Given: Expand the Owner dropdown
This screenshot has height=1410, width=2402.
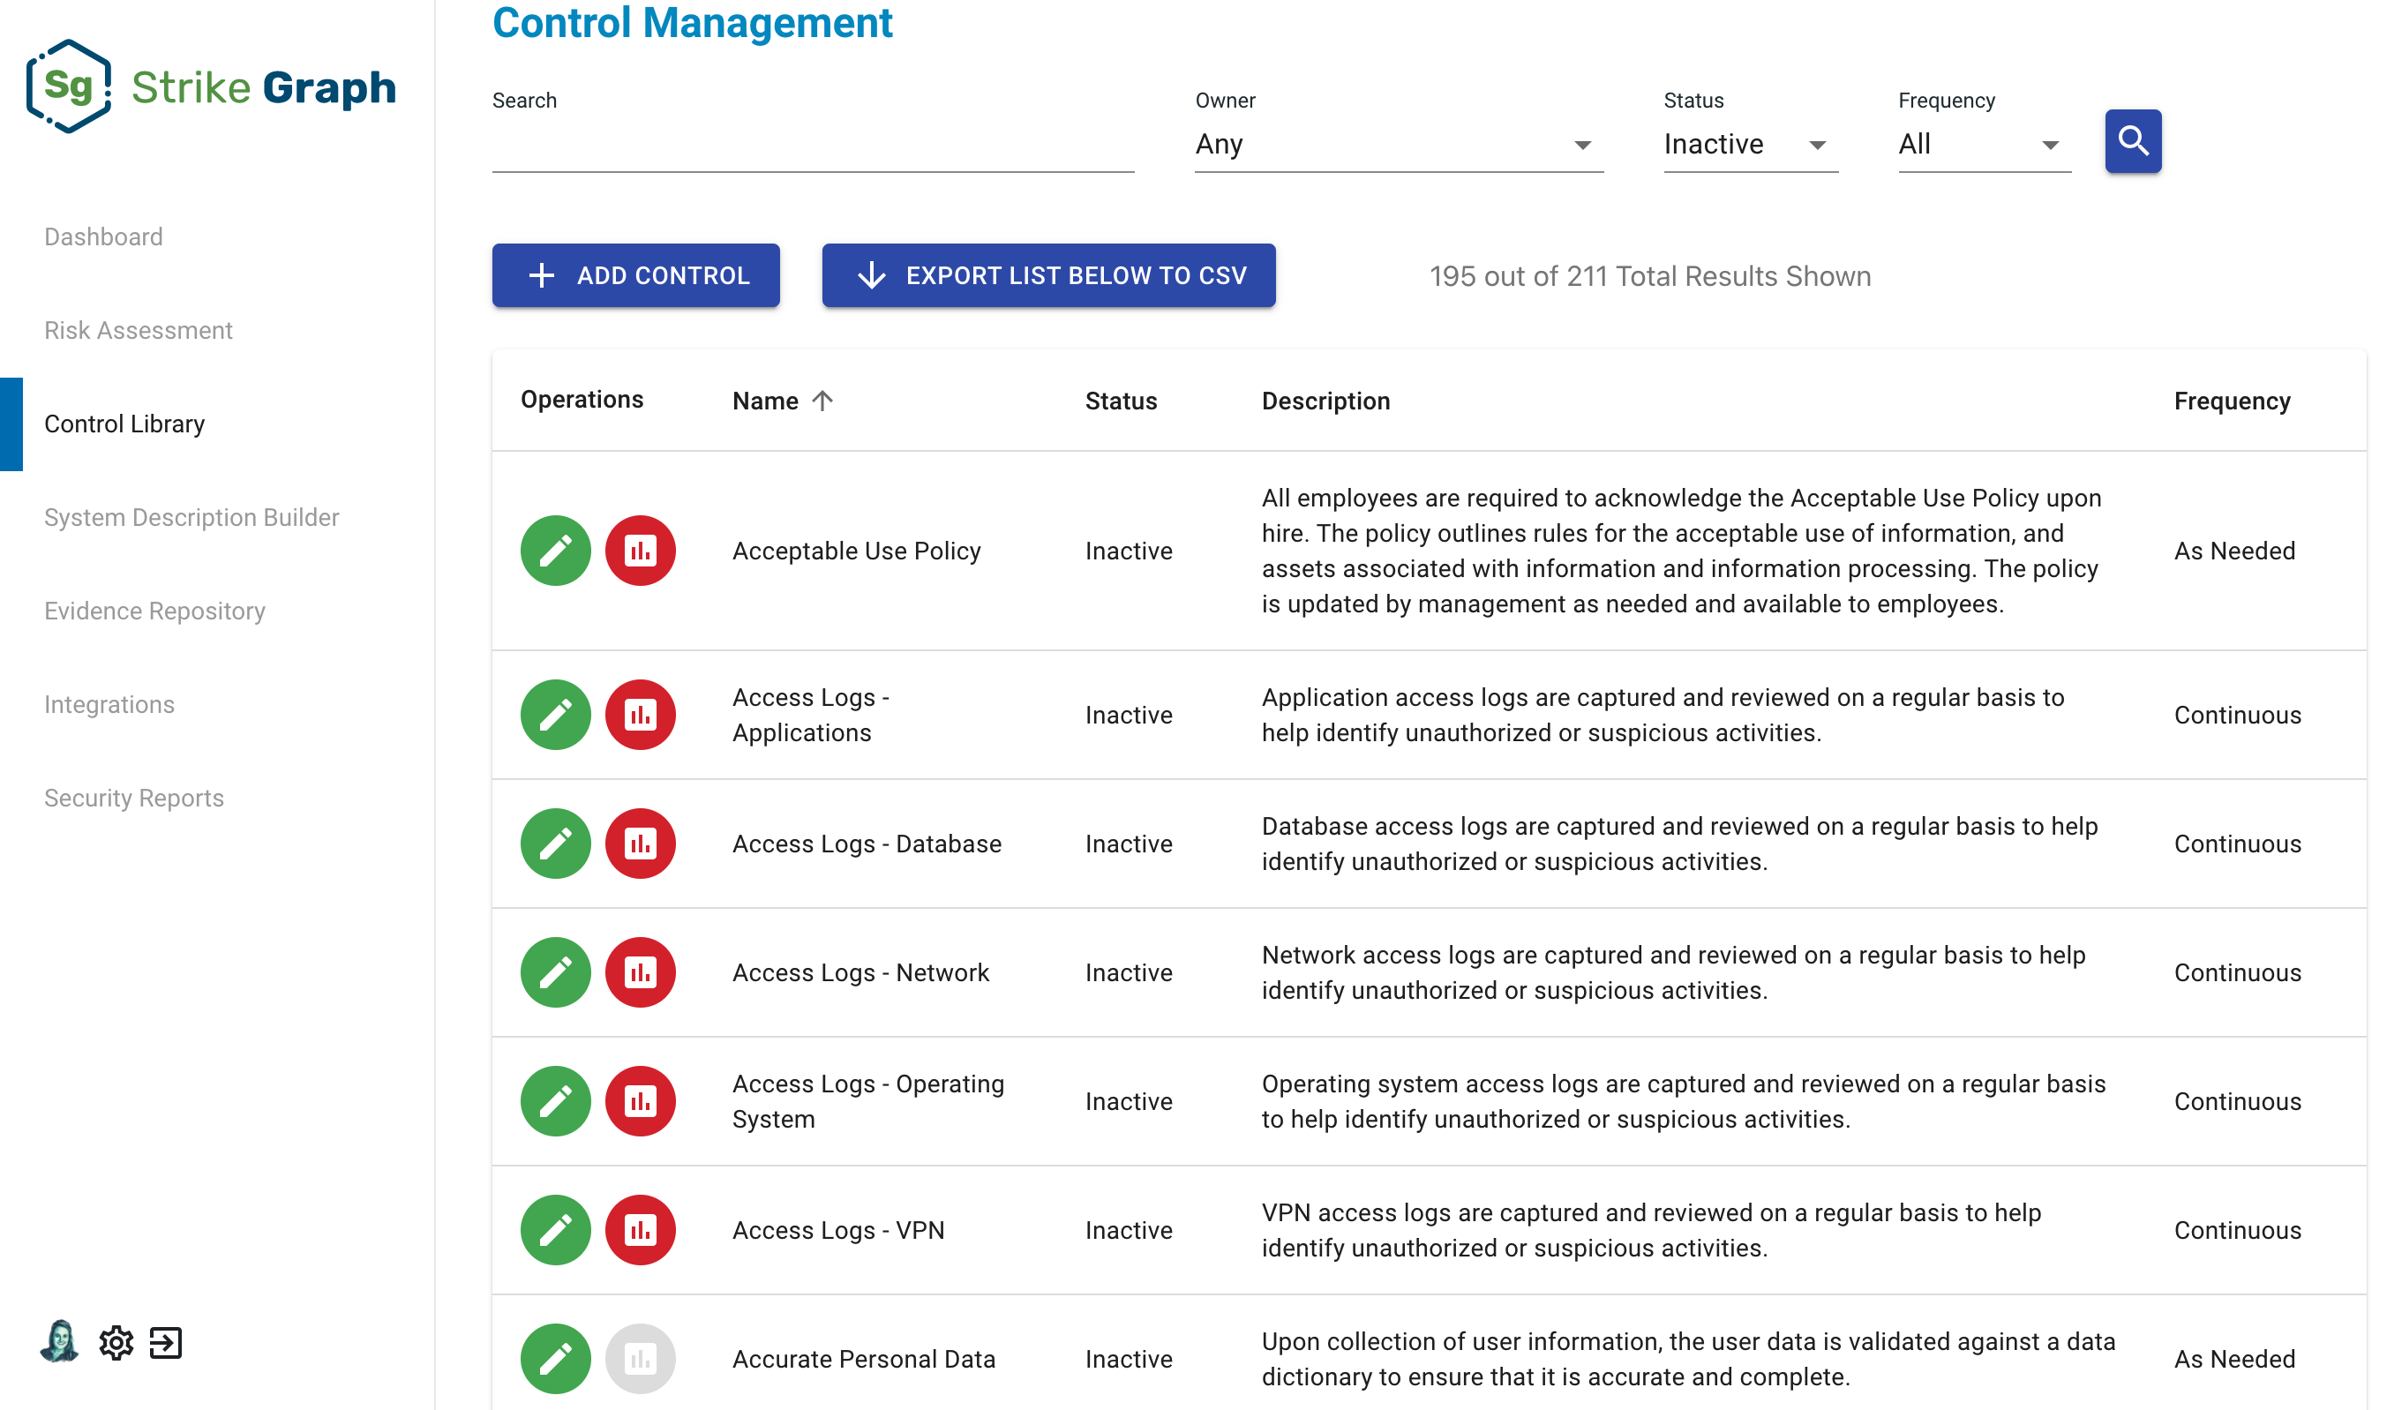Looking at the screenshot, I should (1398, 144).
